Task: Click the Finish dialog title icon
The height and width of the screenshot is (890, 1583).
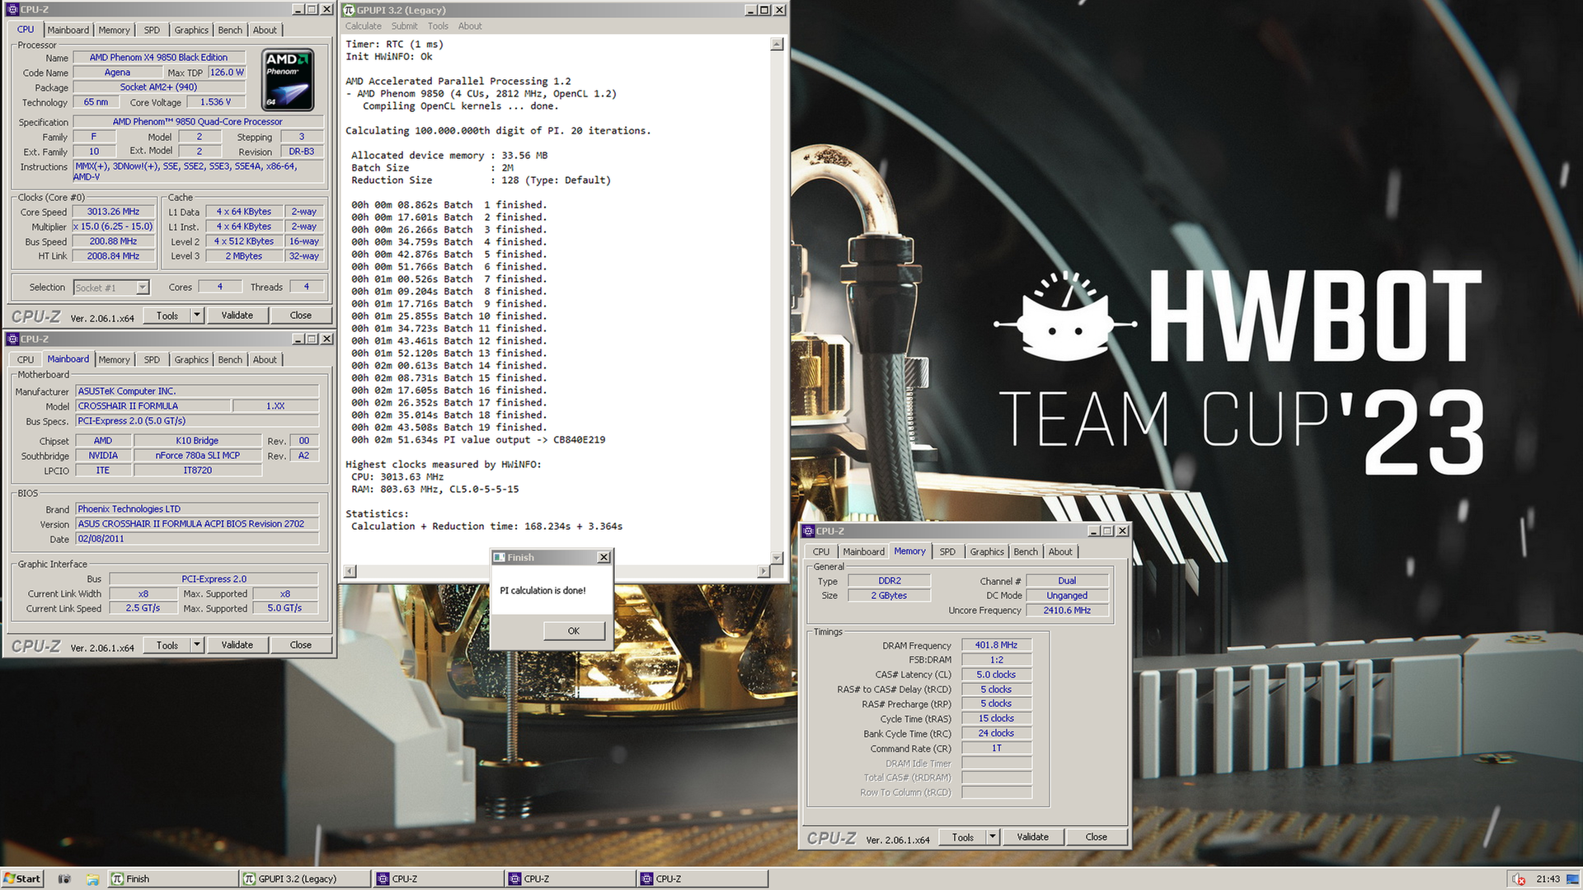Action: tap(499, 557)
